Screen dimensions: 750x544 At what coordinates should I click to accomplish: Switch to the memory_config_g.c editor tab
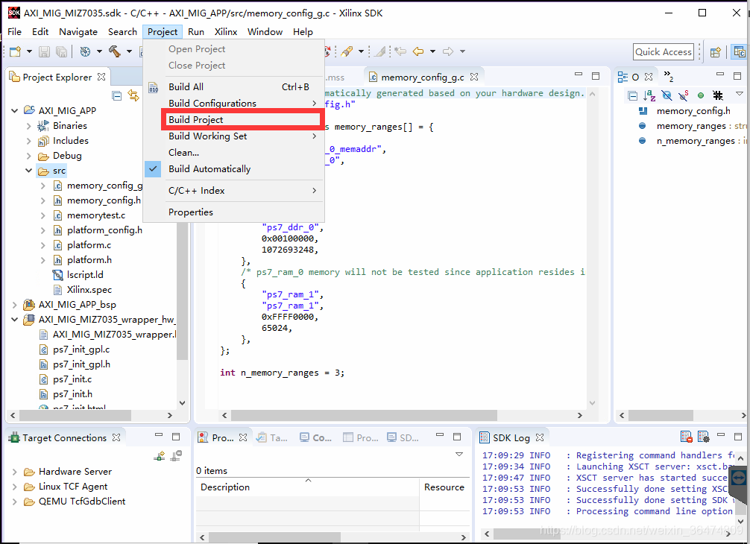click(x=422, y=77)
